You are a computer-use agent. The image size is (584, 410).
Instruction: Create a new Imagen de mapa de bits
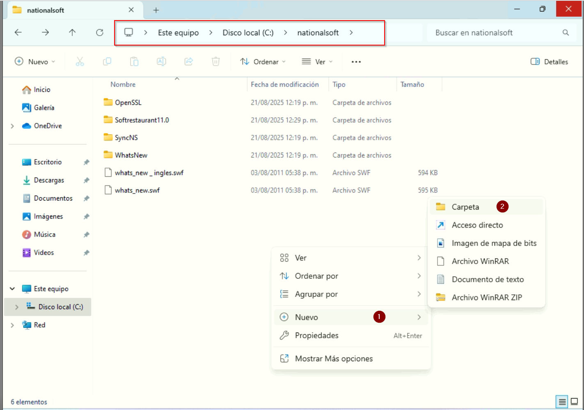pos(486,243)
